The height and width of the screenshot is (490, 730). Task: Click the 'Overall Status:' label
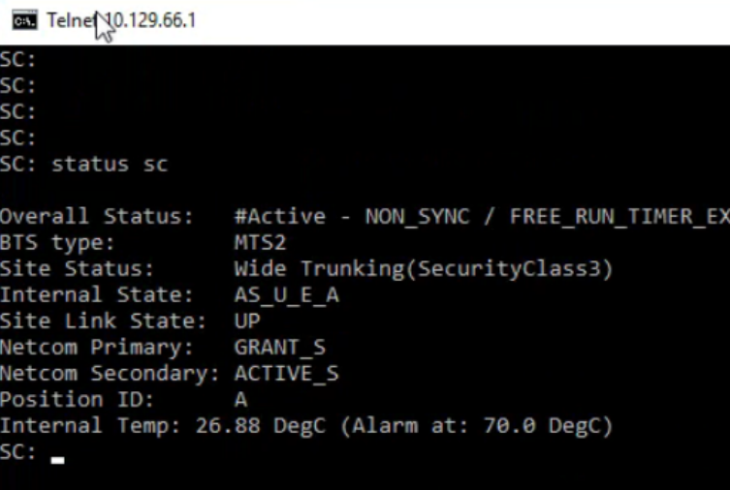tap(96, 216)
